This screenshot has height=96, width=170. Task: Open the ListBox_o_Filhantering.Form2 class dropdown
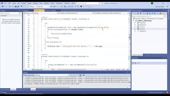point(76,13)
